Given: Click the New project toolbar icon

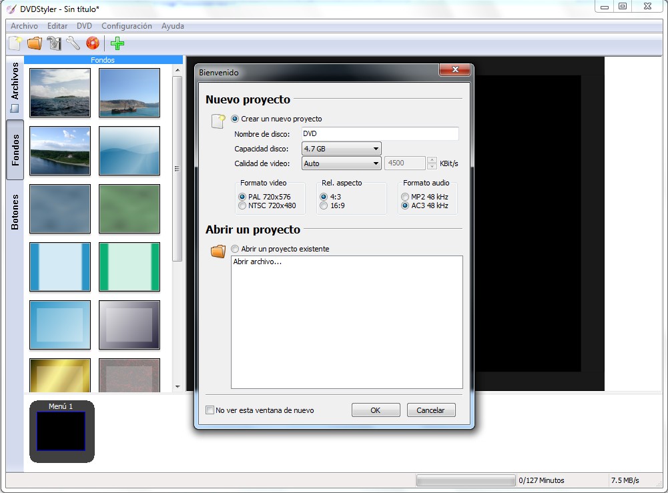Looking at the screenshot, I should pos(16,43).
